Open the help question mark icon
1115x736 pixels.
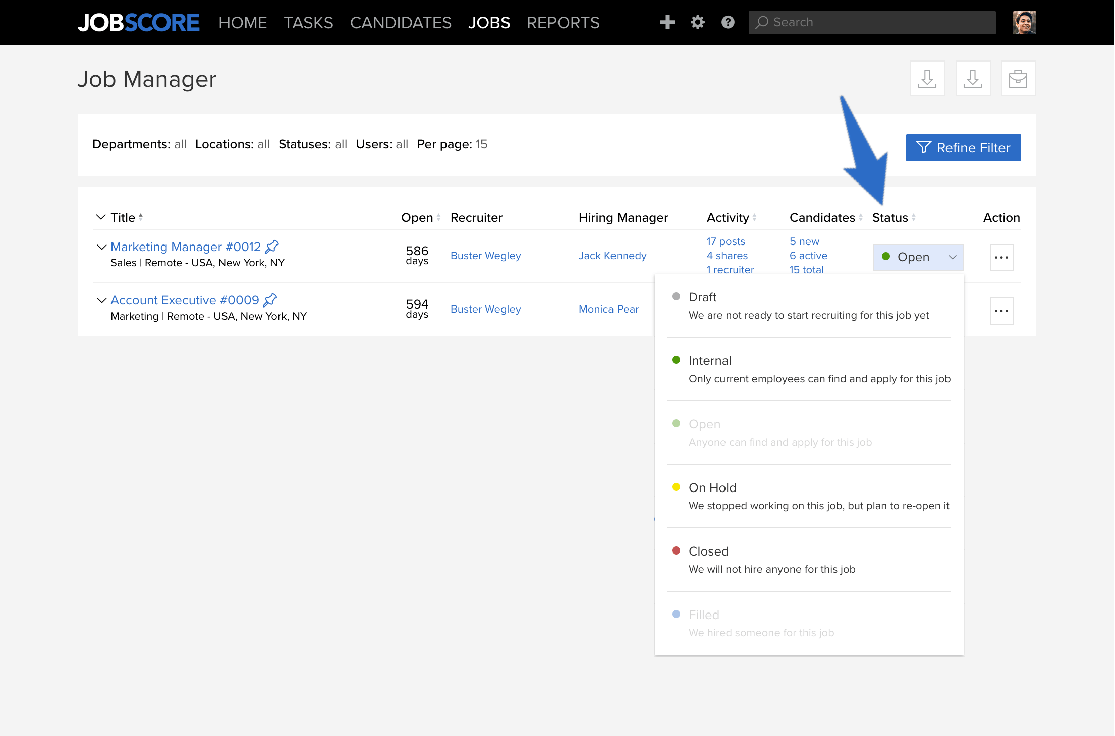click(x=728, y=22)
